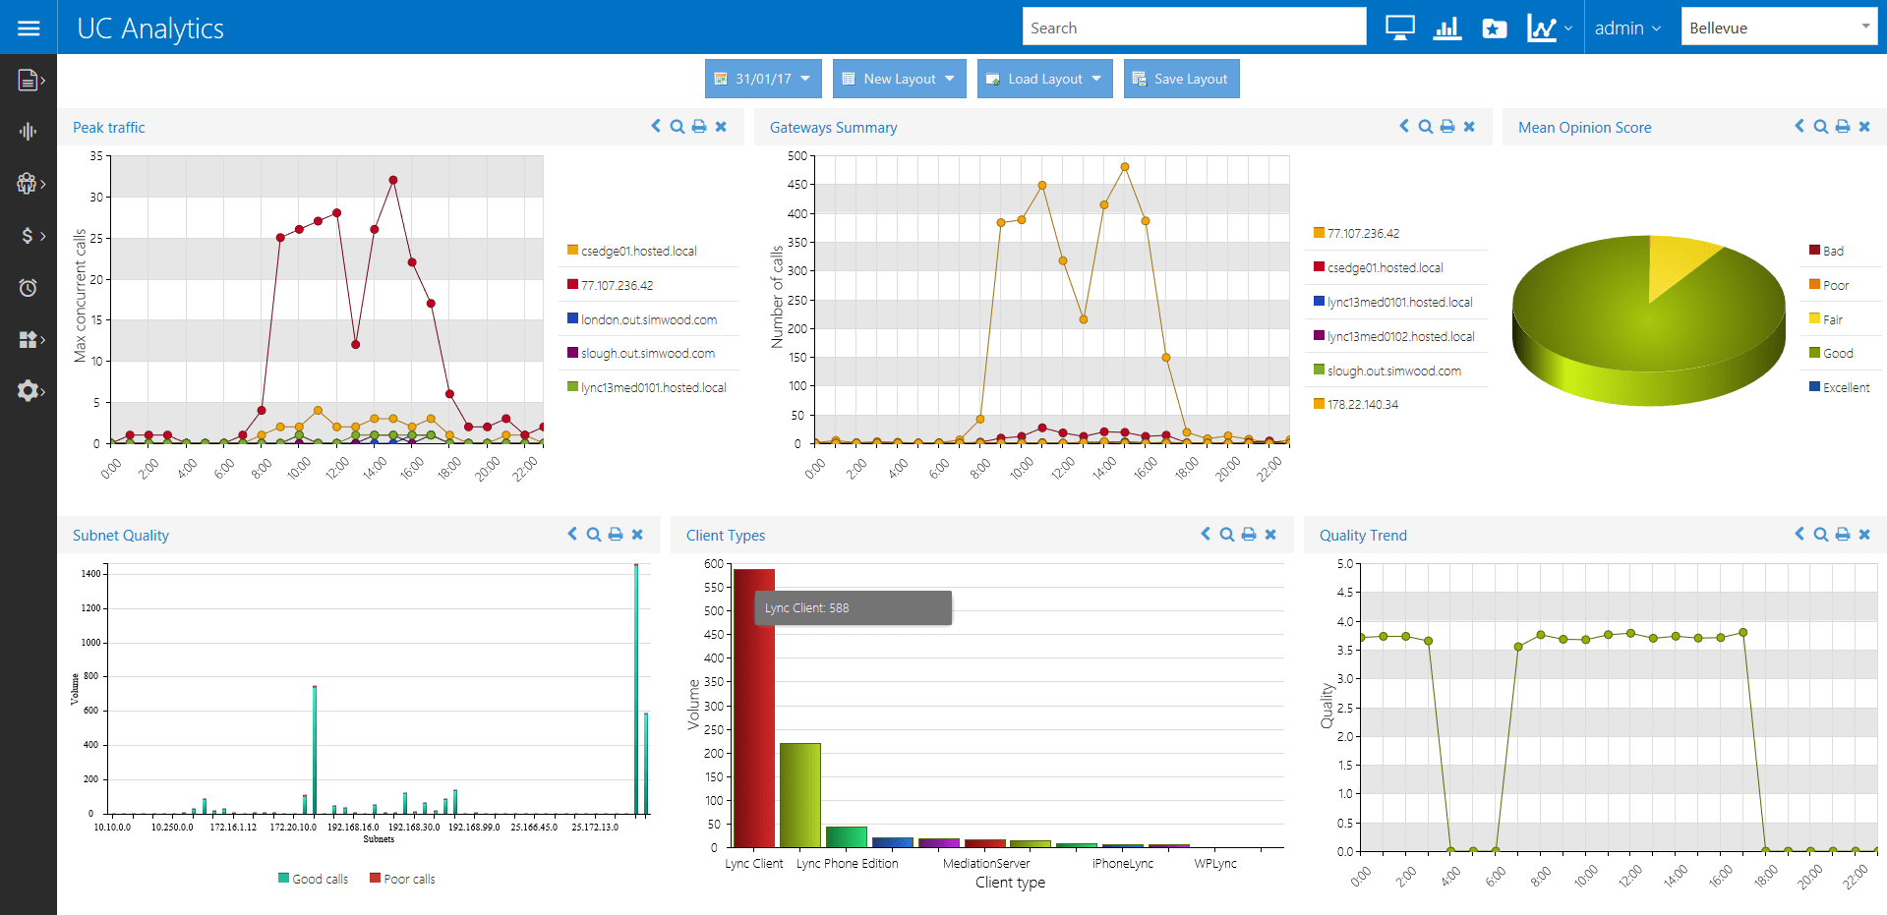Toggle 'Good calls' legend in Subnet Quality
The height and width of the screenshot is (915, 1887).
coord(314,879)
